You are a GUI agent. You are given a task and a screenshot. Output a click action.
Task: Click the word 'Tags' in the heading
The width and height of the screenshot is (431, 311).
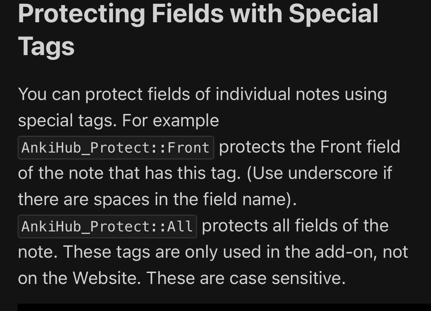click(x=46, y=47)
